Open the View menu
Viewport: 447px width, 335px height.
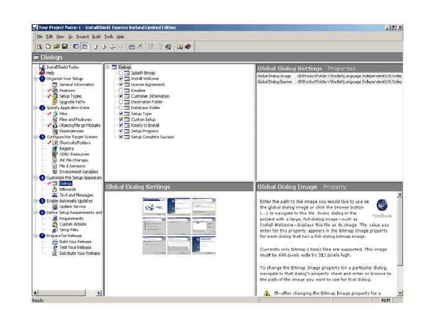[x=60, y=37]
